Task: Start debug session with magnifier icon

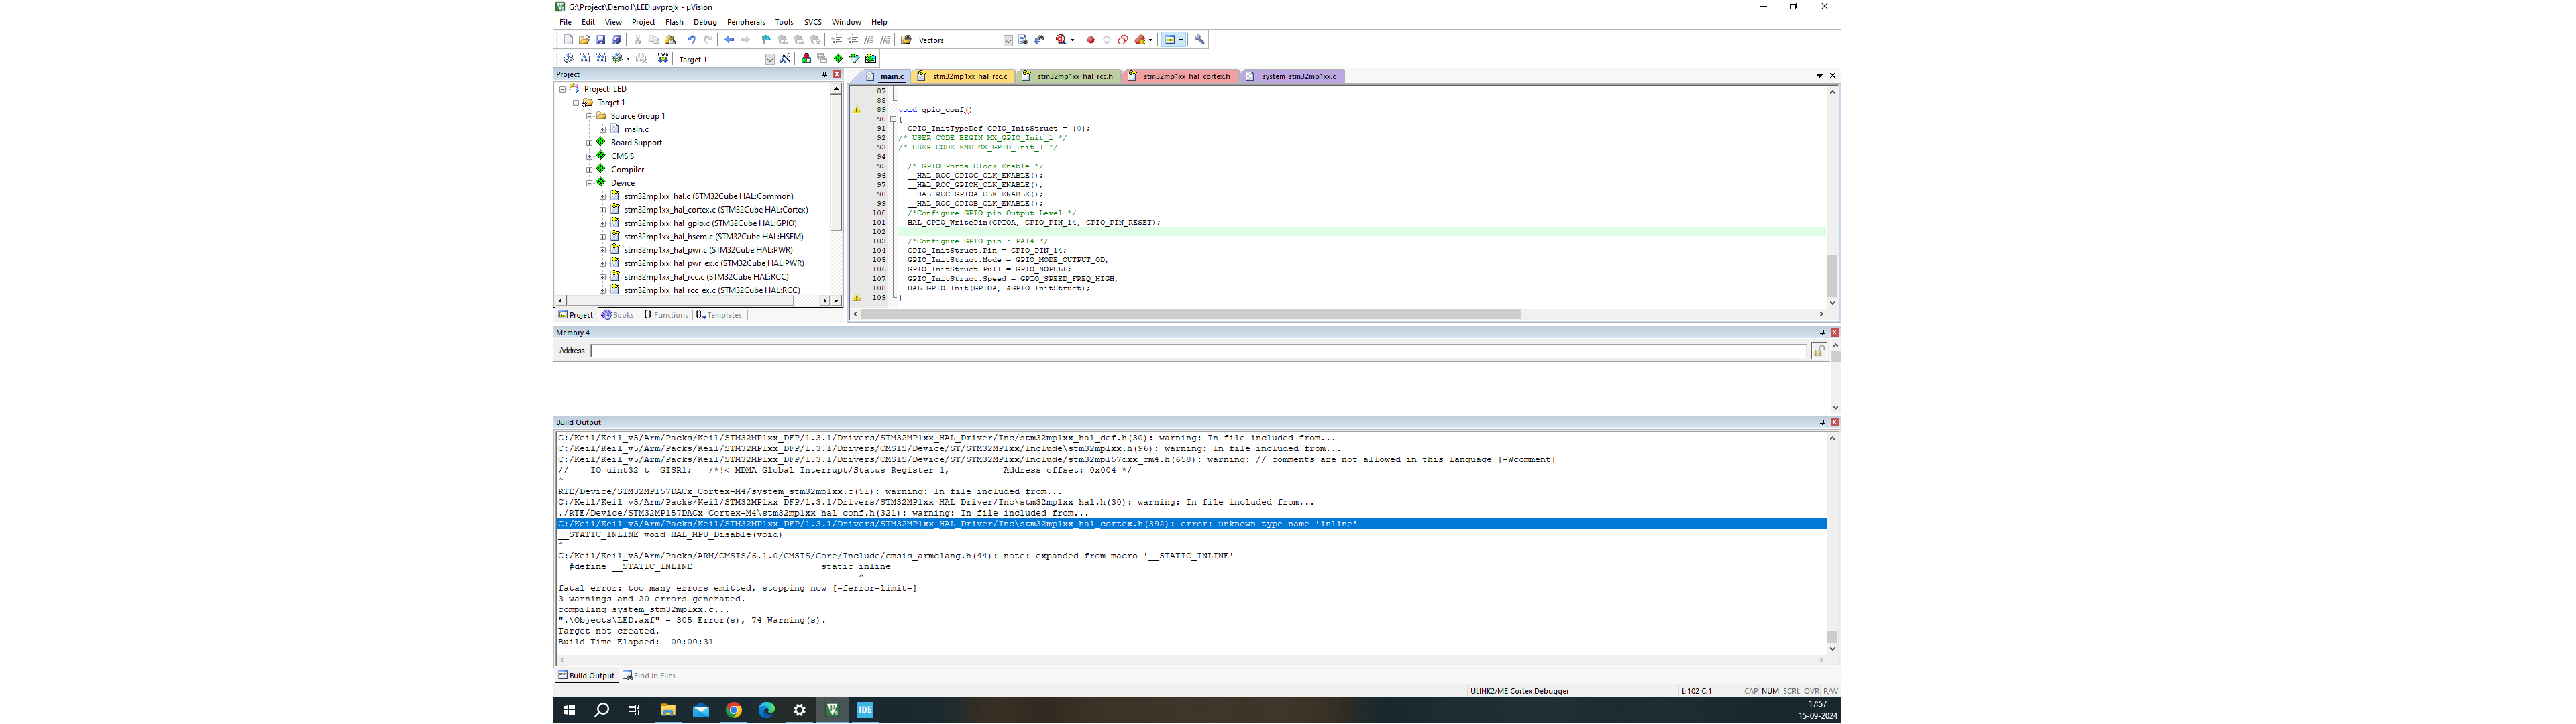Action: [1061, 40]
